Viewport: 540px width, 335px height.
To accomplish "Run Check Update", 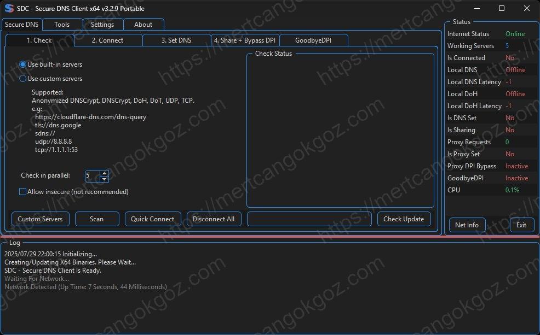I will 404,219.
